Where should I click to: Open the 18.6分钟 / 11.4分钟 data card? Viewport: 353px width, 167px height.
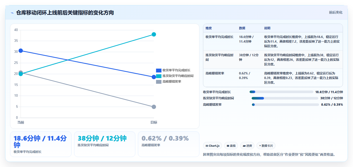point(41,144)
